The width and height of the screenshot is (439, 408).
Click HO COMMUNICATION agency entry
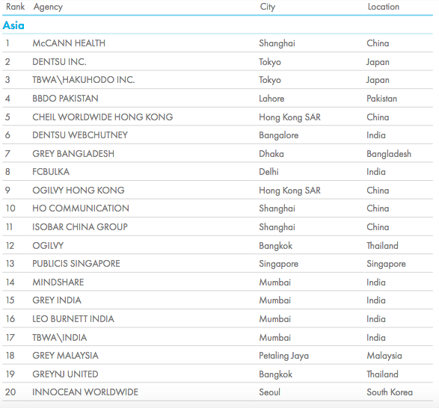click(x=81, y=208)
